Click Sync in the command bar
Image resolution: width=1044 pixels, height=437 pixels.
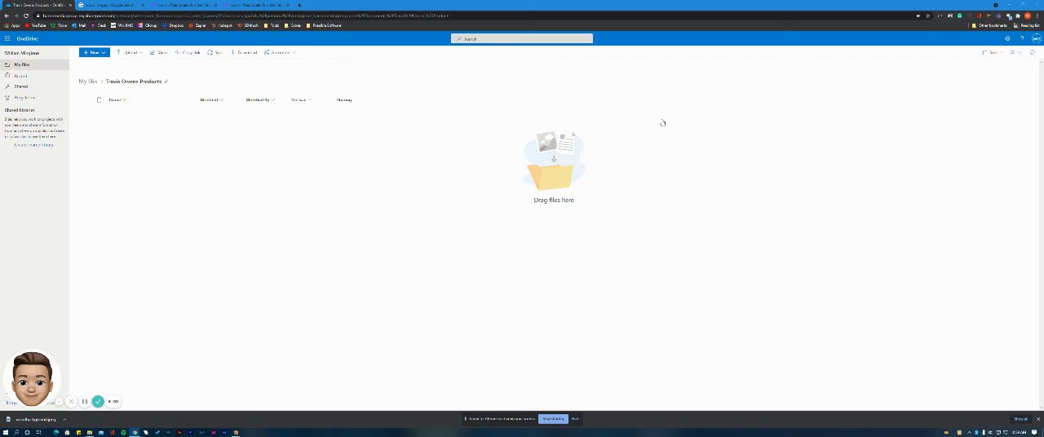pos(215,52)
